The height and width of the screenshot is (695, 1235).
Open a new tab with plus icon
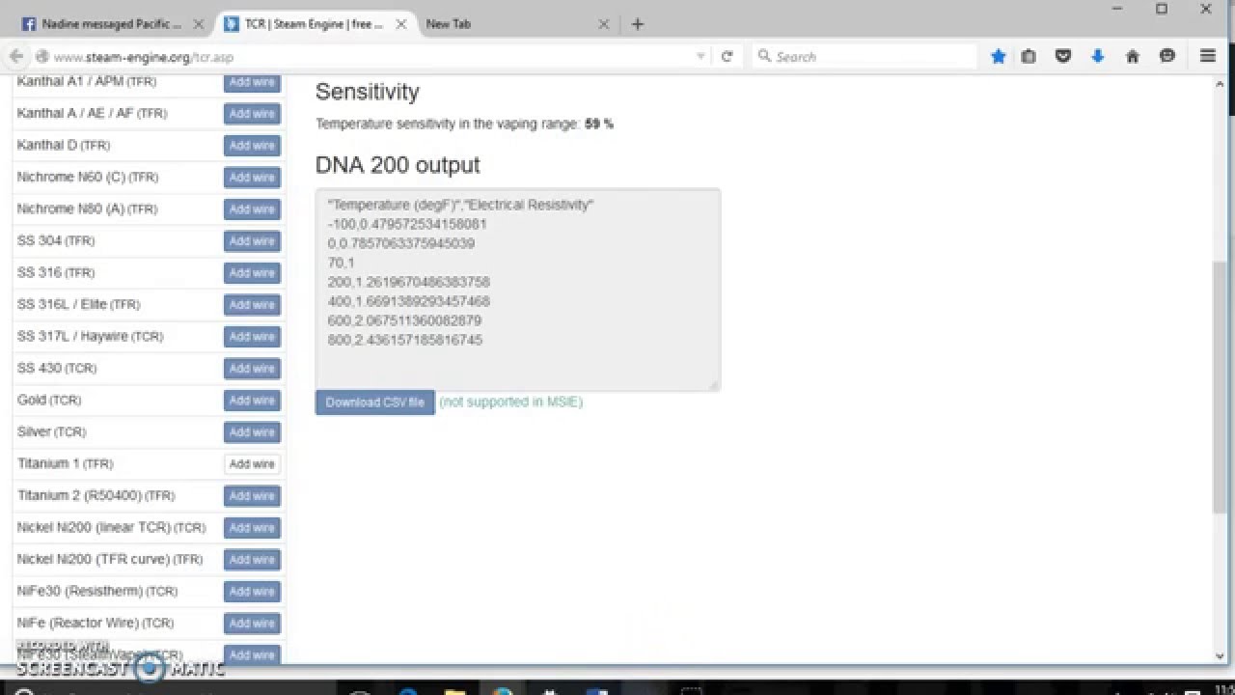[x=637, y=24]
